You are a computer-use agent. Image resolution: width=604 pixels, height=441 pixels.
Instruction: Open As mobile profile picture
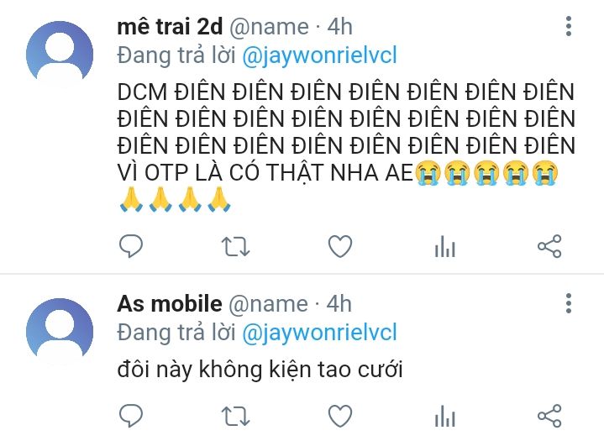pos(60,331)
